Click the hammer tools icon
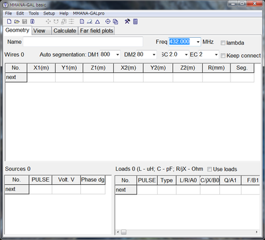 (x=127, y=21)
